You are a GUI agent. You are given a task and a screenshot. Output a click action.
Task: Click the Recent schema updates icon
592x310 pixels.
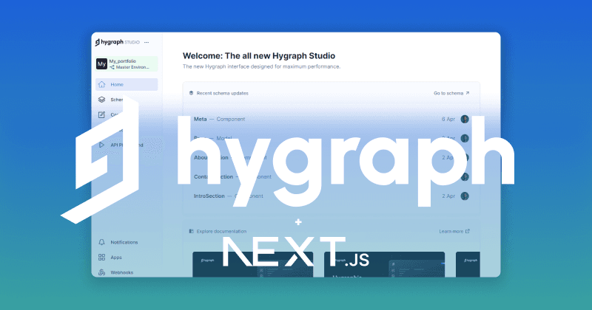coord(191,93)
